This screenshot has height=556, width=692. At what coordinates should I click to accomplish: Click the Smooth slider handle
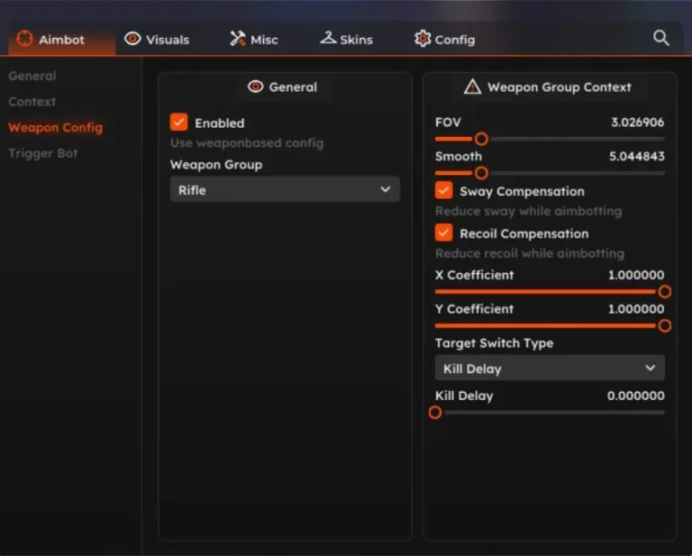click(x=481, y=172)
